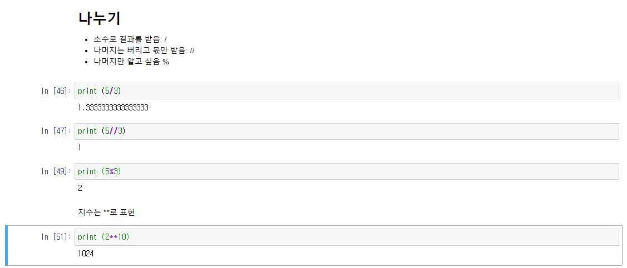
Task: Click the In [49] cell prompt
Action: (x=56, y=171)
